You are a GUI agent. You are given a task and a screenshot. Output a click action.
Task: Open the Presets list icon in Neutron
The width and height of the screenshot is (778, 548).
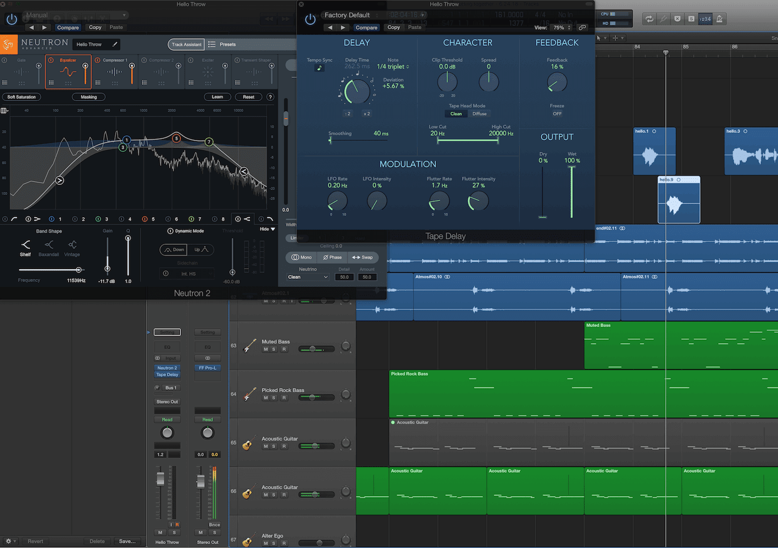(x=212, y=44)
